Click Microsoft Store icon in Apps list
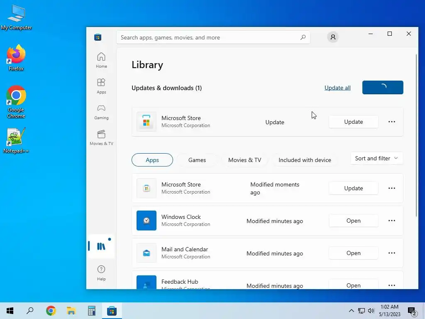 coord(147,188)
